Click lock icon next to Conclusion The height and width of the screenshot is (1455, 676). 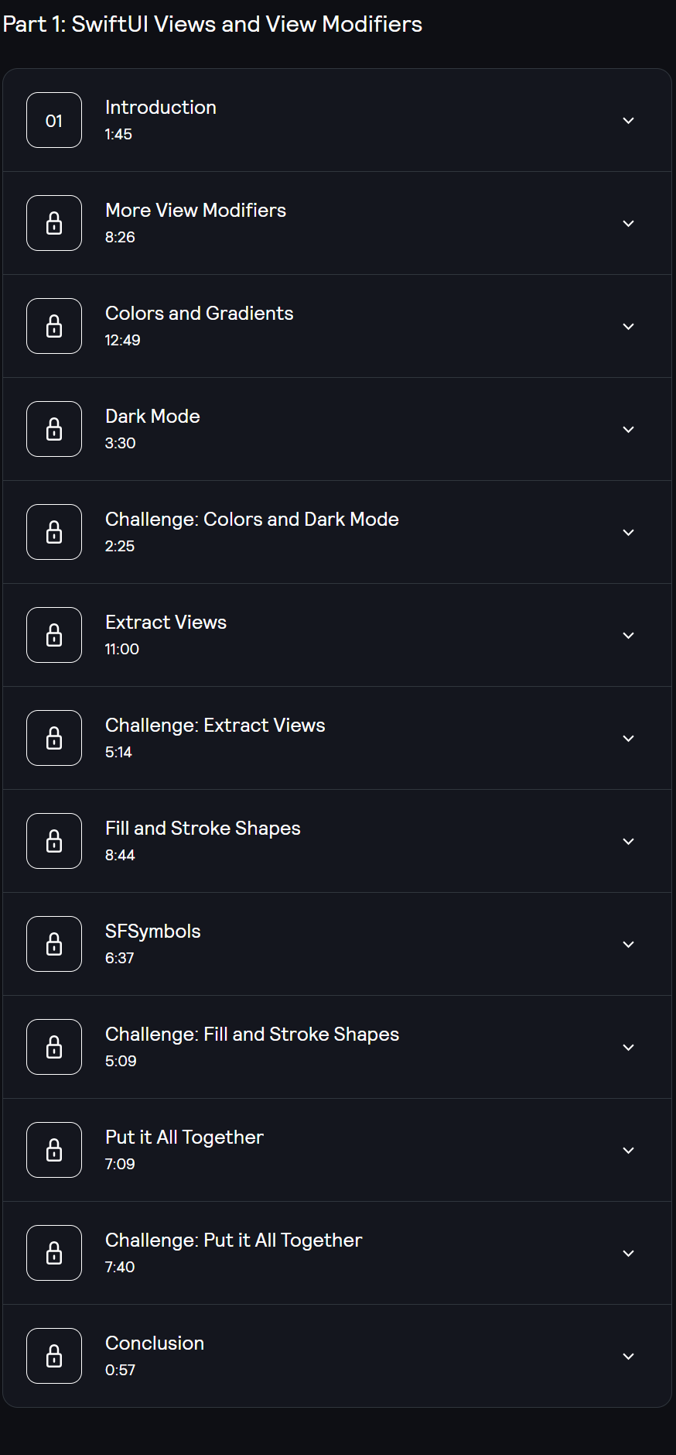[x=54, y=1356]
